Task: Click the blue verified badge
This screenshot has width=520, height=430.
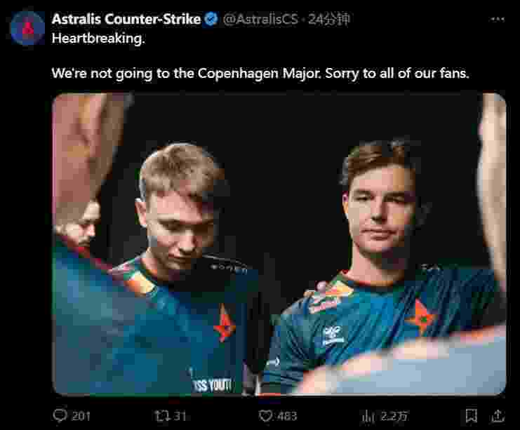Action: 211,19
